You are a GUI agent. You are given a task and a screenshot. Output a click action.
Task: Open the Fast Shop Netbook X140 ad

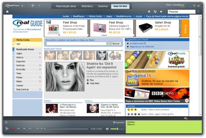tap(66, 28)
